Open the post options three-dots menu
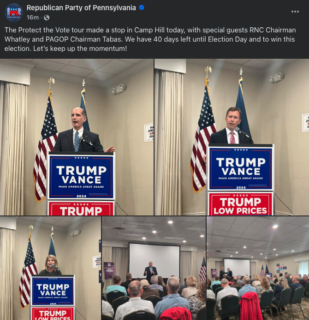 coord(295,12)
